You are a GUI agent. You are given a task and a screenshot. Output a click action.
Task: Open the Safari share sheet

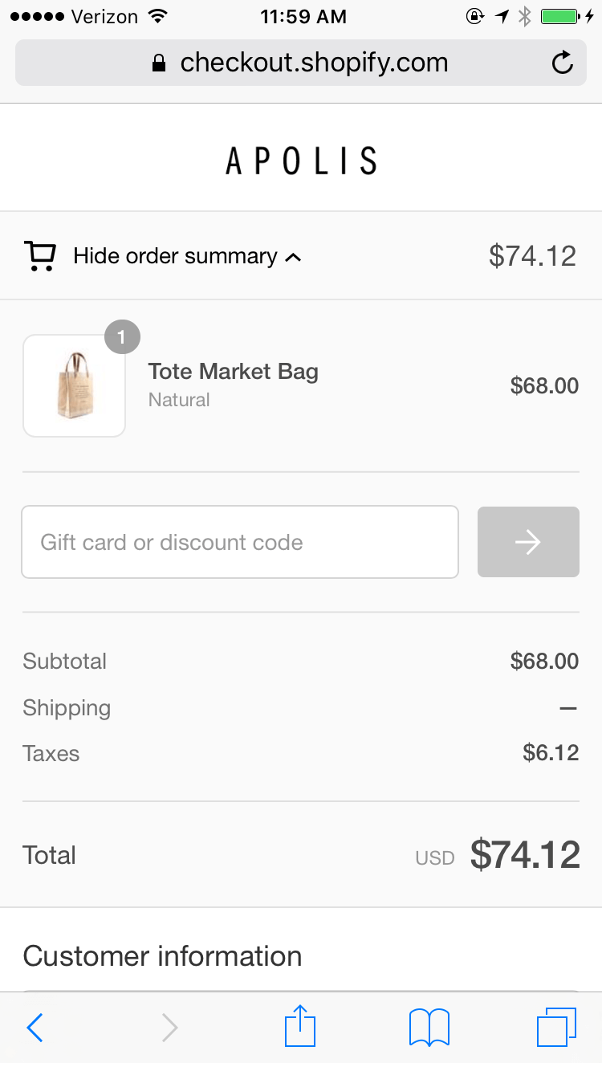(x=300, y=1026)
